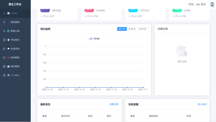
Task: Click the 2025-11-10 axis label
Action: pyautogui.click(x=48, y=89)
